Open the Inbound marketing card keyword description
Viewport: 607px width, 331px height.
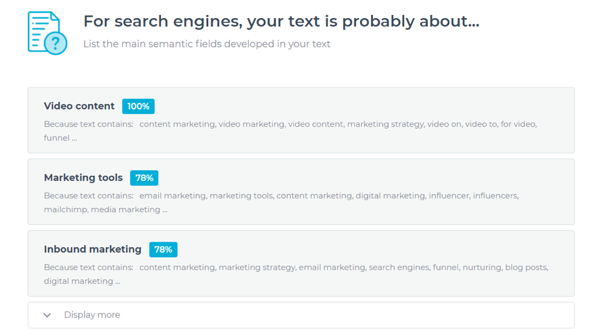click(296, 274)
